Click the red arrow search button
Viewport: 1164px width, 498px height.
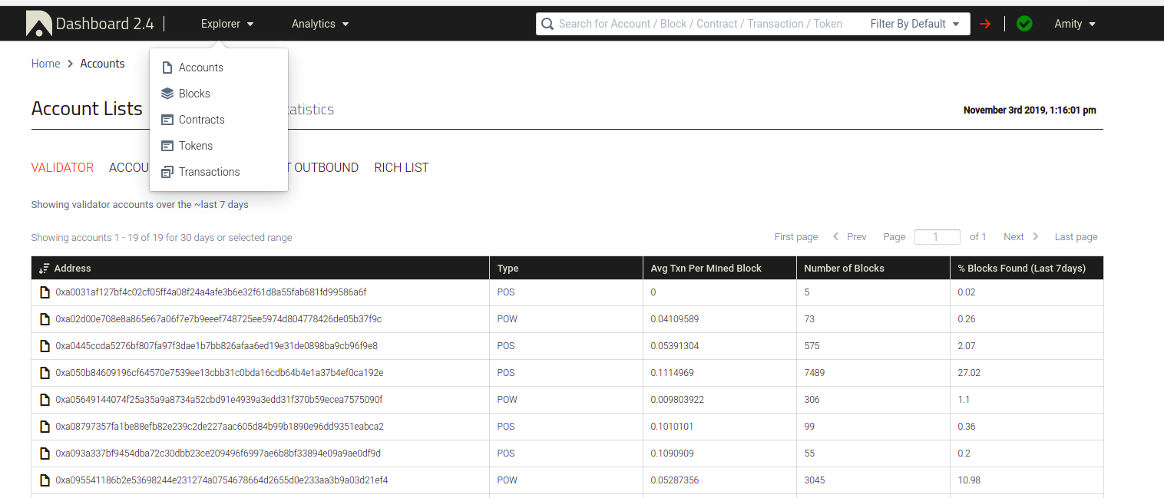coord(985,24)
